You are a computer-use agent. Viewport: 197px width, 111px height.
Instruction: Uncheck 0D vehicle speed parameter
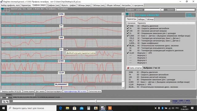pyautogui.click(x=128, y=28)
